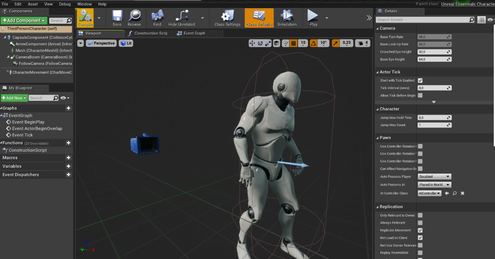Save the blueprint asset
Image resolution: width=495 pixels, height=259 pixels.
click(117, 18)
